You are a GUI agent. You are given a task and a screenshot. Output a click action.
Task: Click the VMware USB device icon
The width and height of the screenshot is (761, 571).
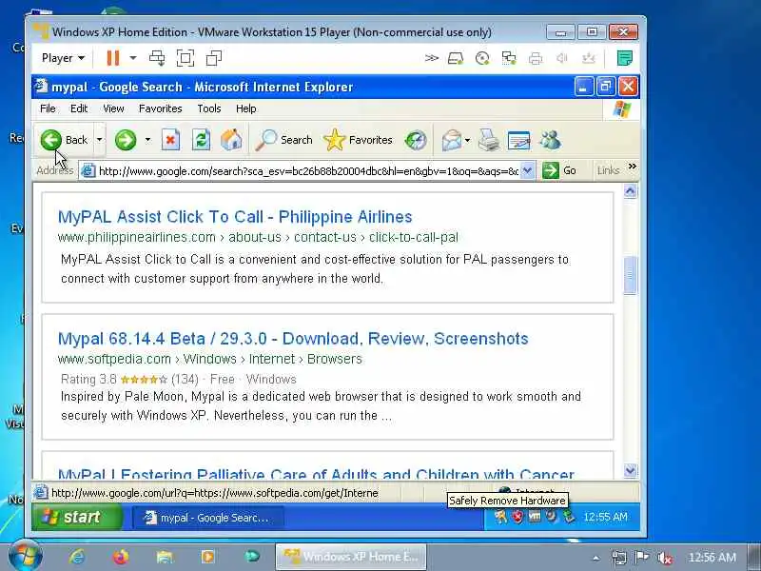coord(589,59)
